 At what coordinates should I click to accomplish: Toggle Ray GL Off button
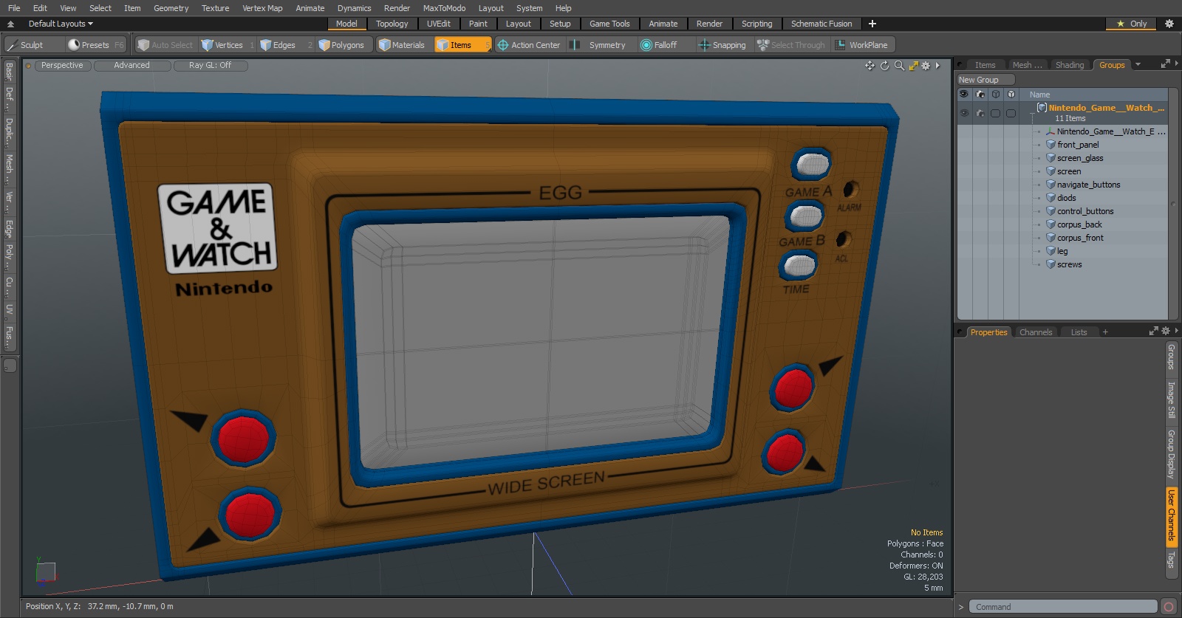210,66
